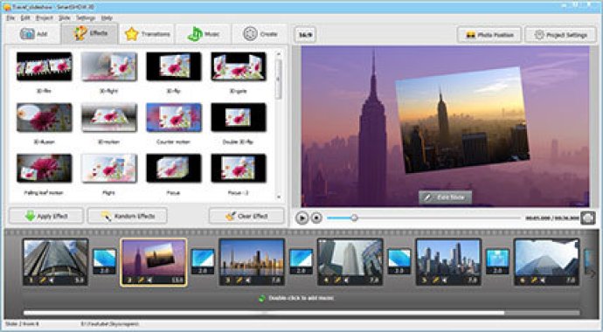Click the effects list scroll up arrow

(x=279, y=54)
